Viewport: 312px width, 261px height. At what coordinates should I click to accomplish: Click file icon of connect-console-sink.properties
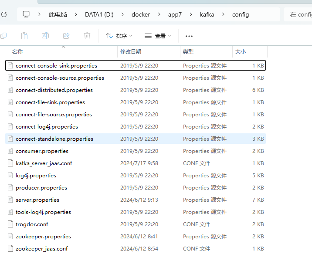[10, 65]
